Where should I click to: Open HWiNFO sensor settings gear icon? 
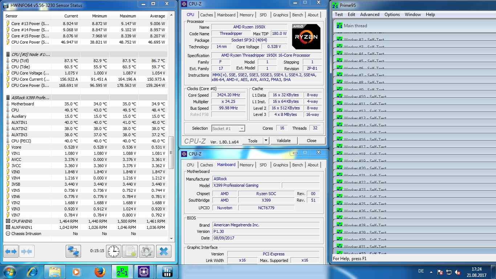[x=147, y=251]
